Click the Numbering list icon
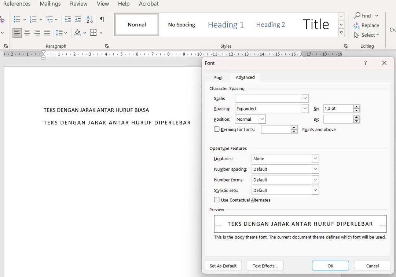The width and height of the screenshot is (396, 277). 33,19
